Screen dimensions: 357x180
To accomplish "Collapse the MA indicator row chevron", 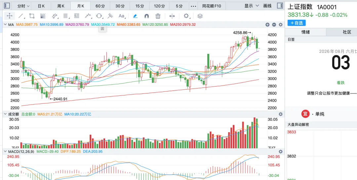I will 6,24.
